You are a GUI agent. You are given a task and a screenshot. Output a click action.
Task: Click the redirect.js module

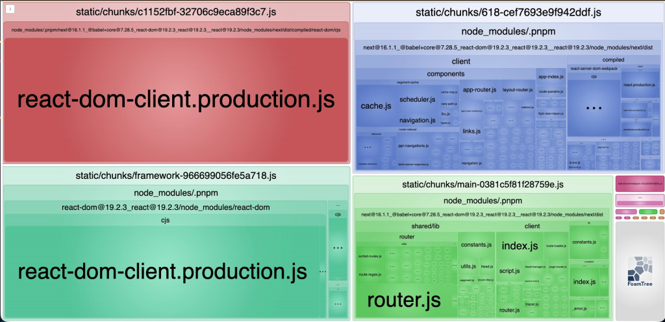point(527,107)
